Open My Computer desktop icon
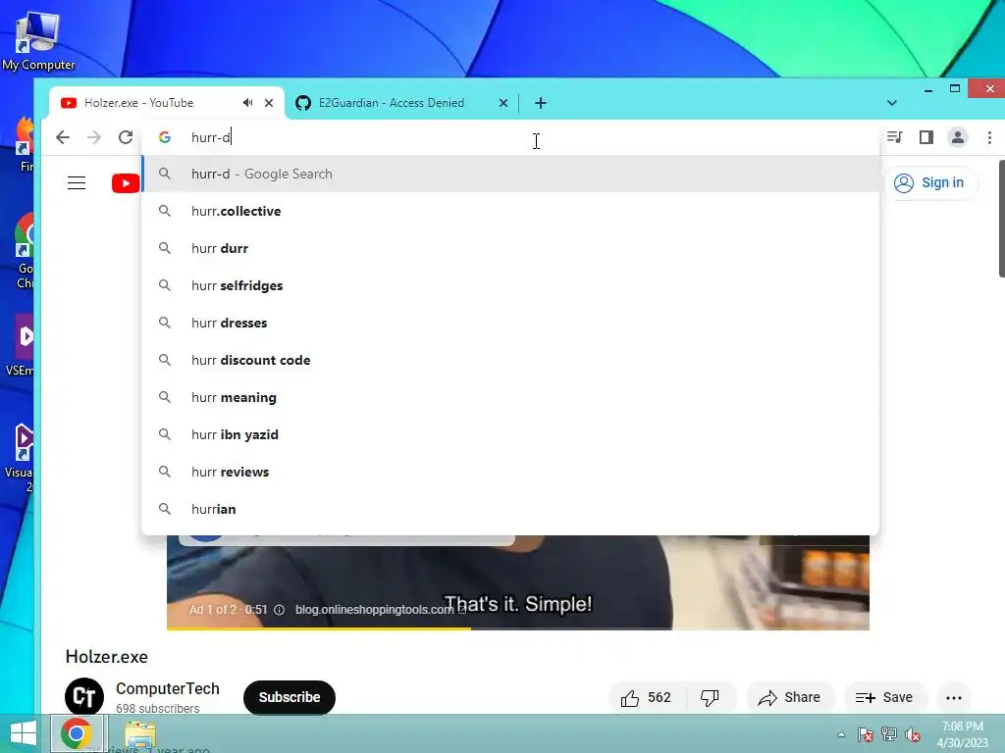The height and width of the screenshot is (753, 1005). click(x=38, y=41)
